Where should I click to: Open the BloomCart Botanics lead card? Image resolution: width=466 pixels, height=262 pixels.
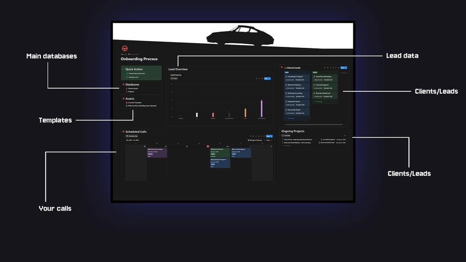(297, 86)
